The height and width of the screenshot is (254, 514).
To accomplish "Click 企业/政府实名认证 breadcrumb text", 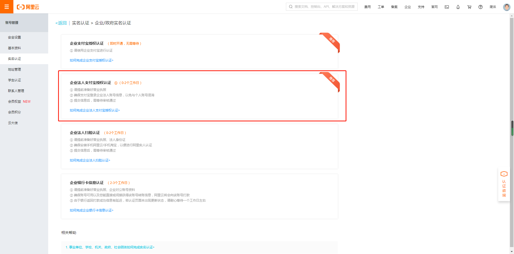I will (x=113, y=23).
